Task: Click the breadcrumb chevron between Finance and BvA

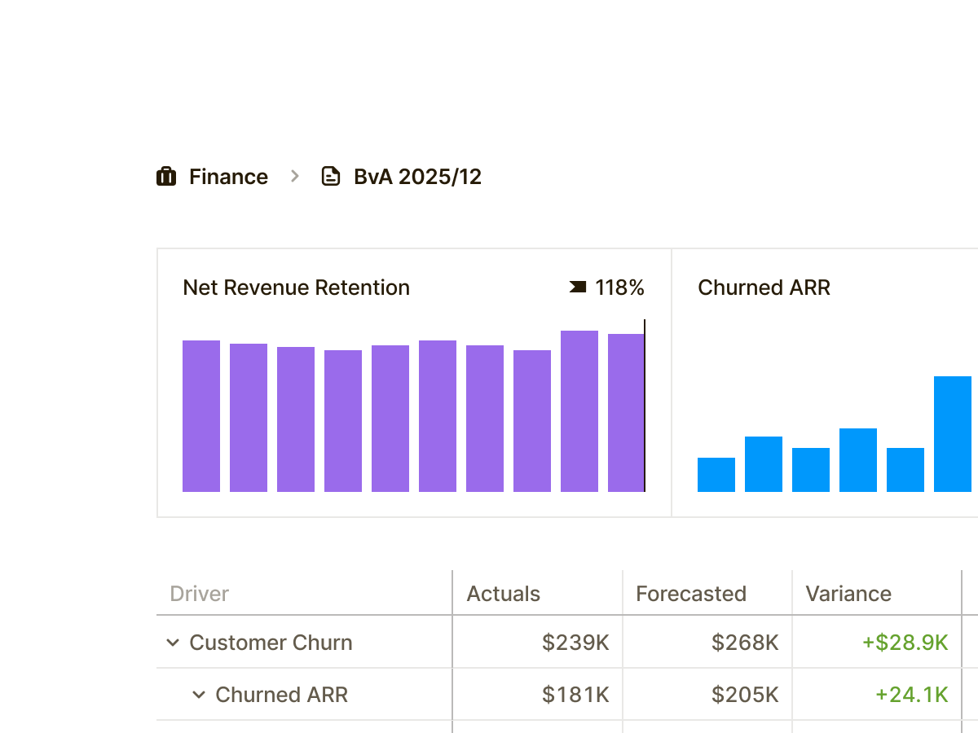Action: (293, 177)
